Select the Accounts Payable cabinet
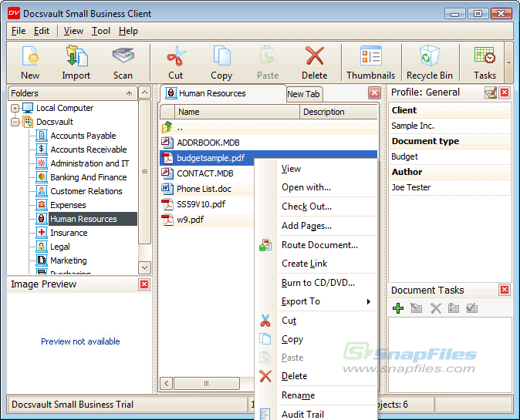 click(x=83, y=136)
